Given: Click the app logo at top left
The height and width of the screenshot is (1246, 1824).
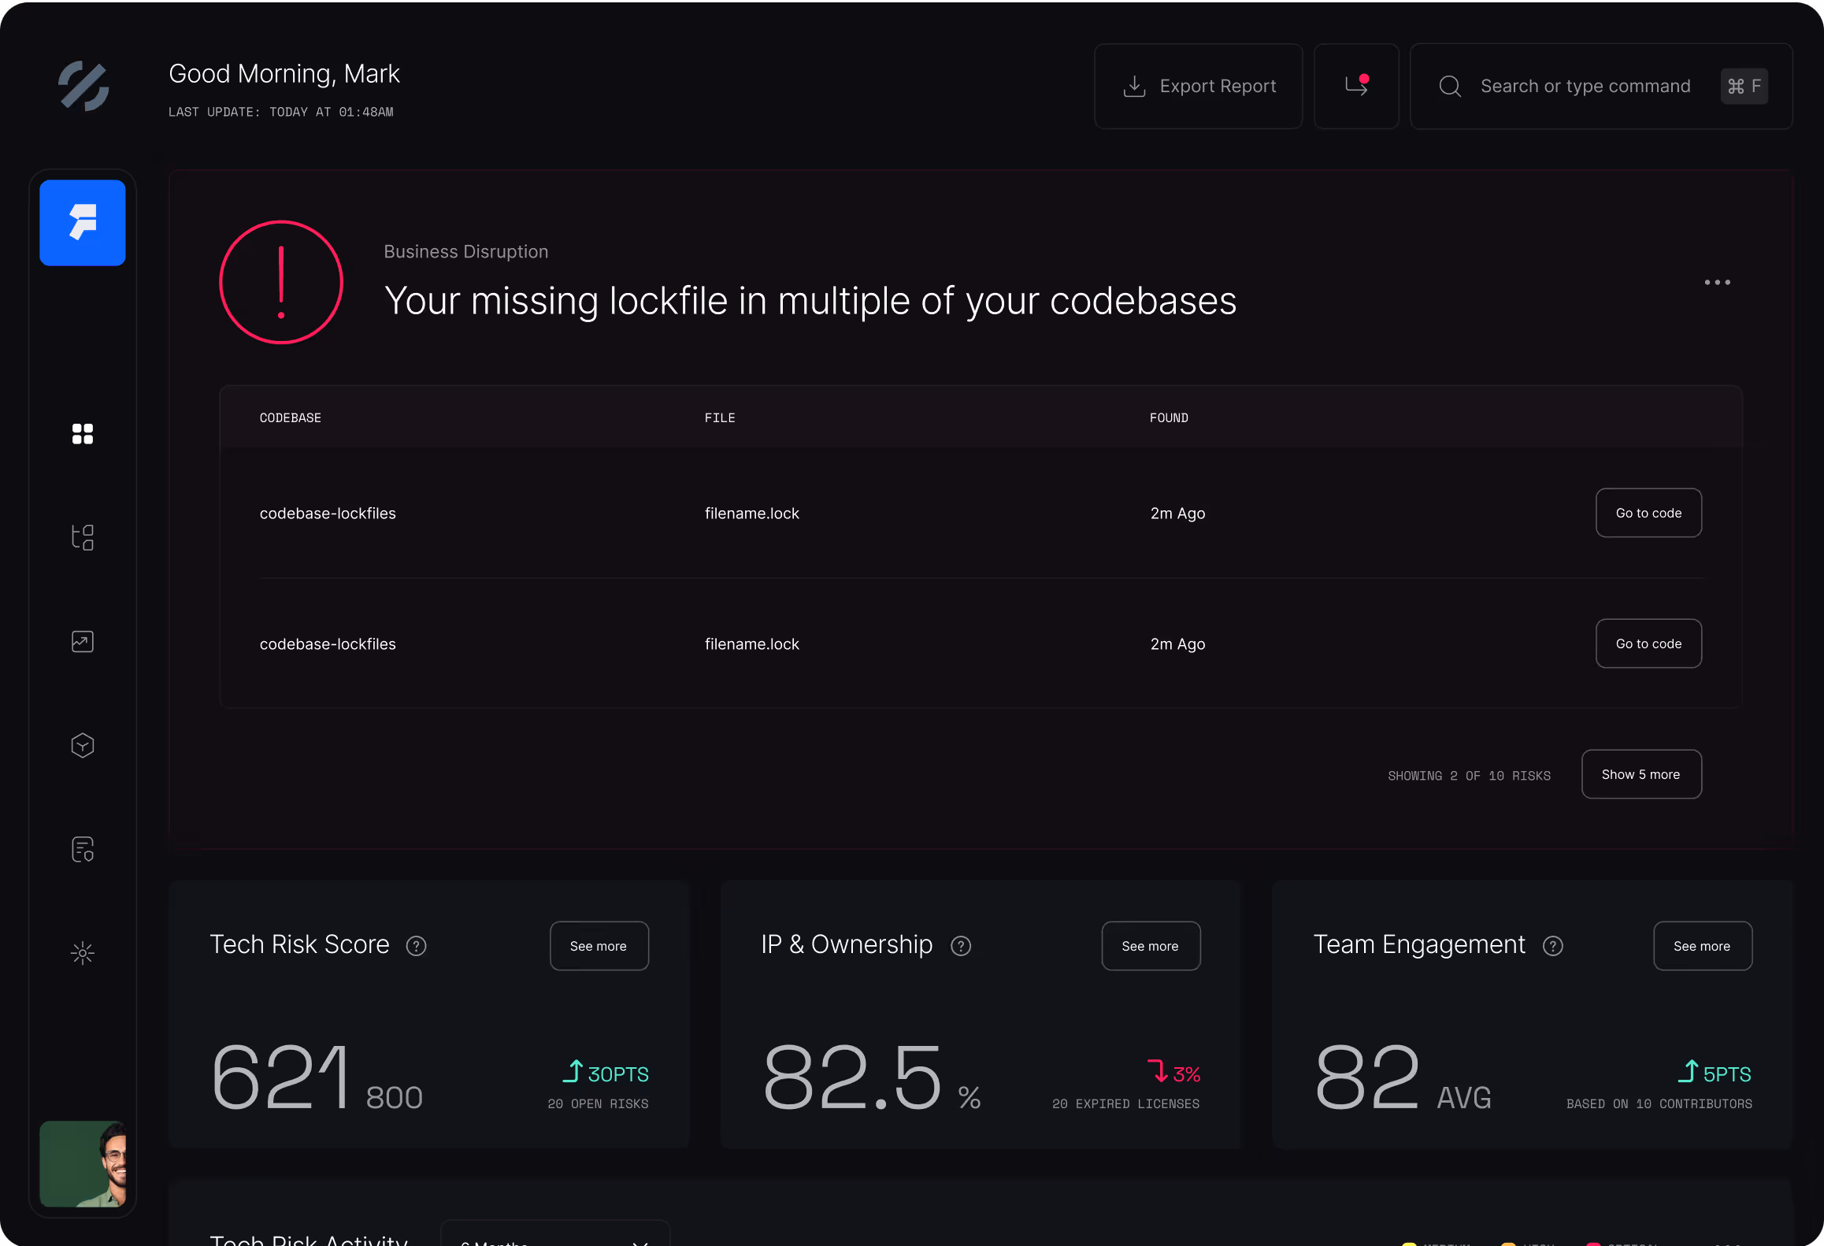Looking at the screenshot, I should pyautogui.click(x=83, y=86).
